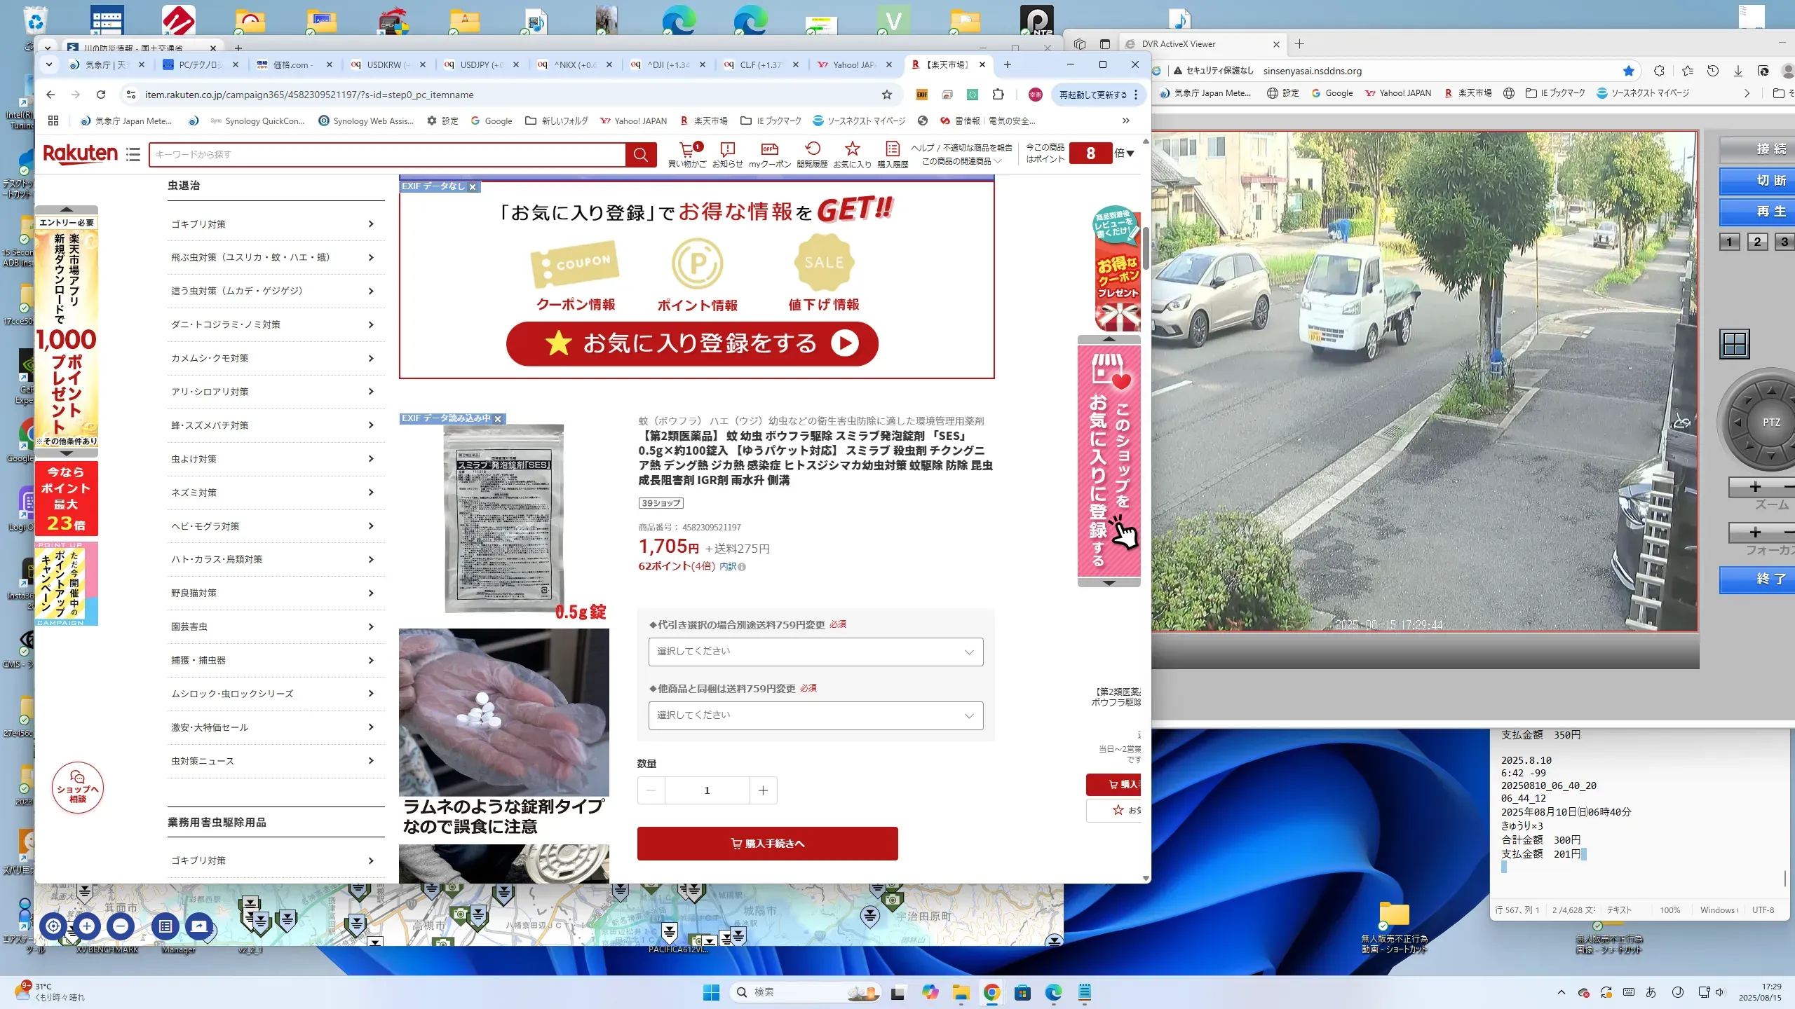
Task: Bookmark this page with the star icon
Action: pyautogui.click(x=887, y=95)
